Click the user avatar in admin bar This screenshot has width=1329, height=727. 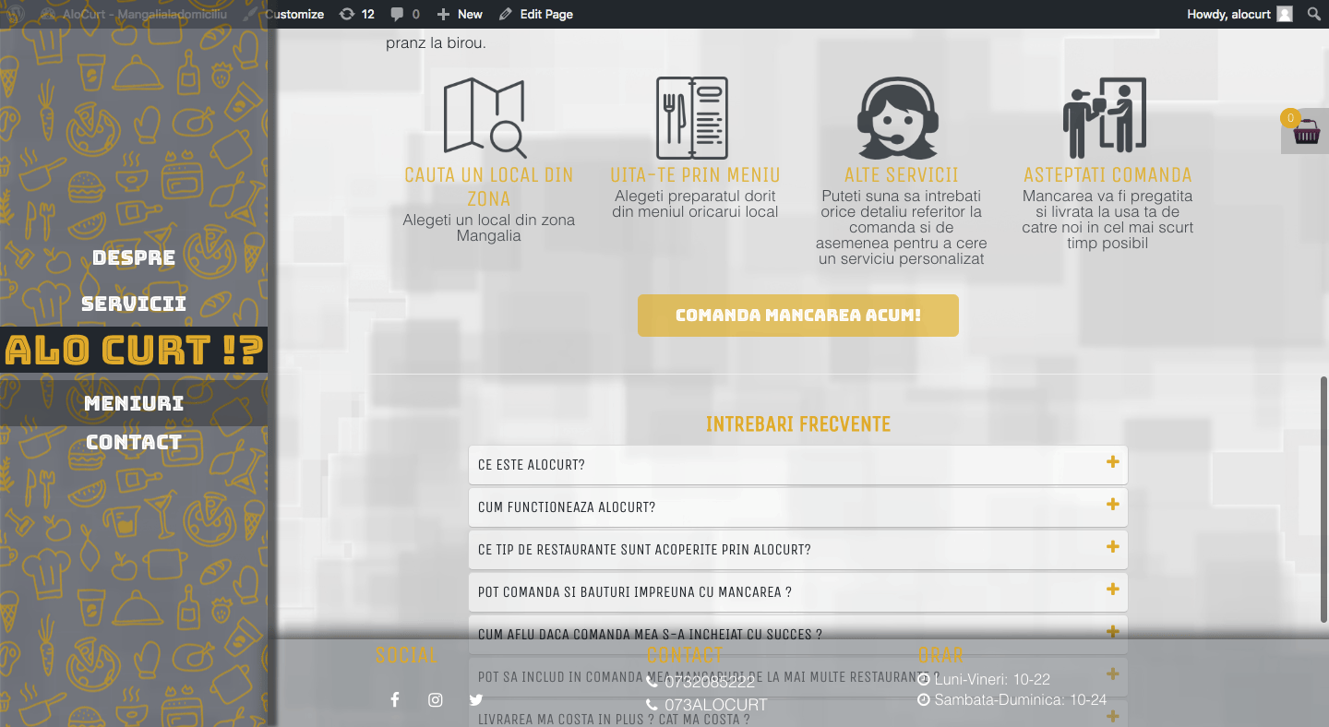tap(1285, 14)
